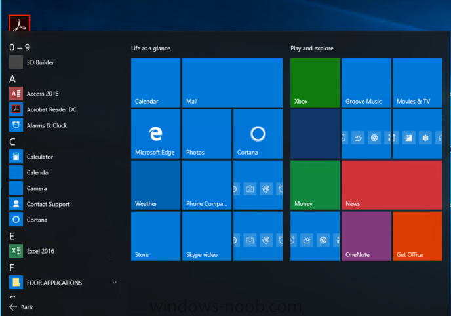The width and height of the screenshot is (451, 316).
Task: Open the 3D Builder app icon
Action: click(x=16, y=62)
